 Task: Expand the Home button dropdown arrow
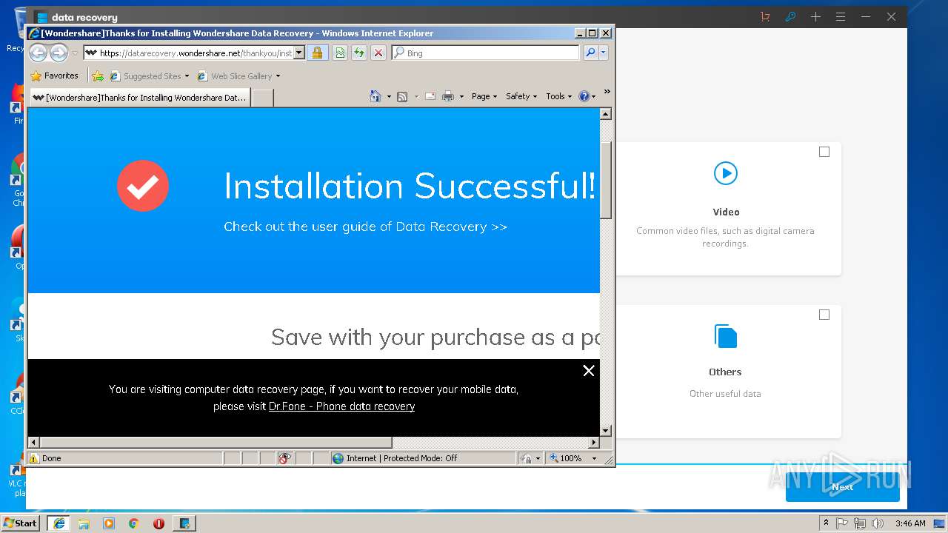point(389,96)
